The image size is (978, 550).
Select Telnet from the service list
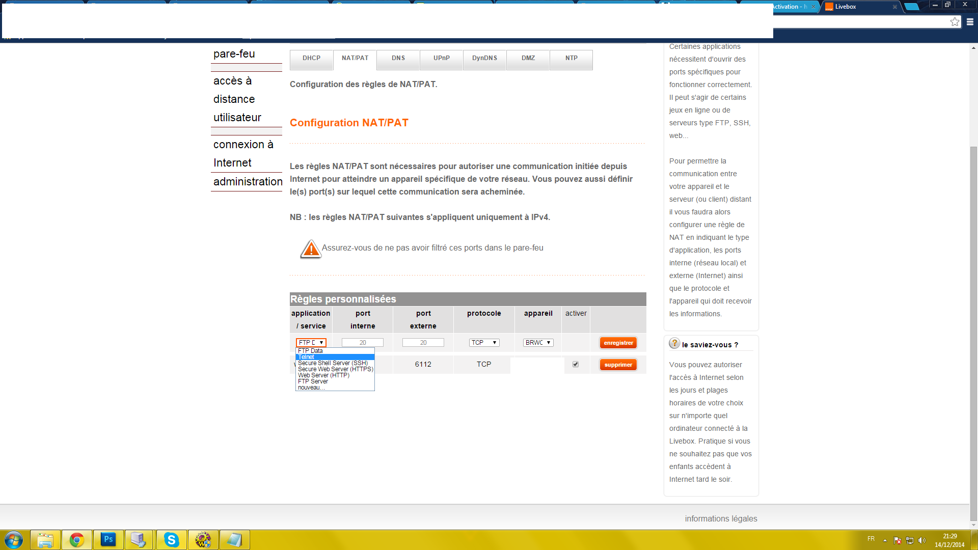click(335, 357)
